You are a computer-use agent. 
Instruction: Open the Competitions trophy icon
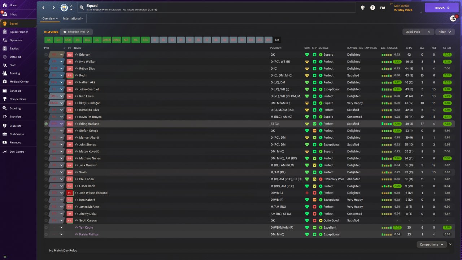5,99
